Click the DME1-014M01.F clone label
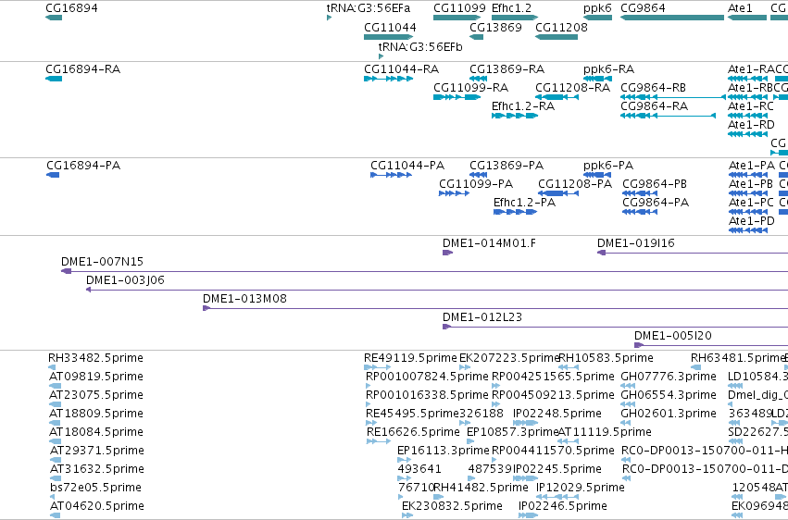 [489, 243]
